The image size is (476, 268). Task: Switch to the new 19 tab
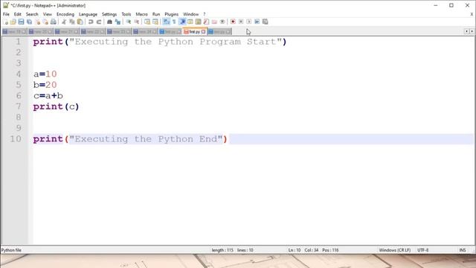click(x=15, y=31)
